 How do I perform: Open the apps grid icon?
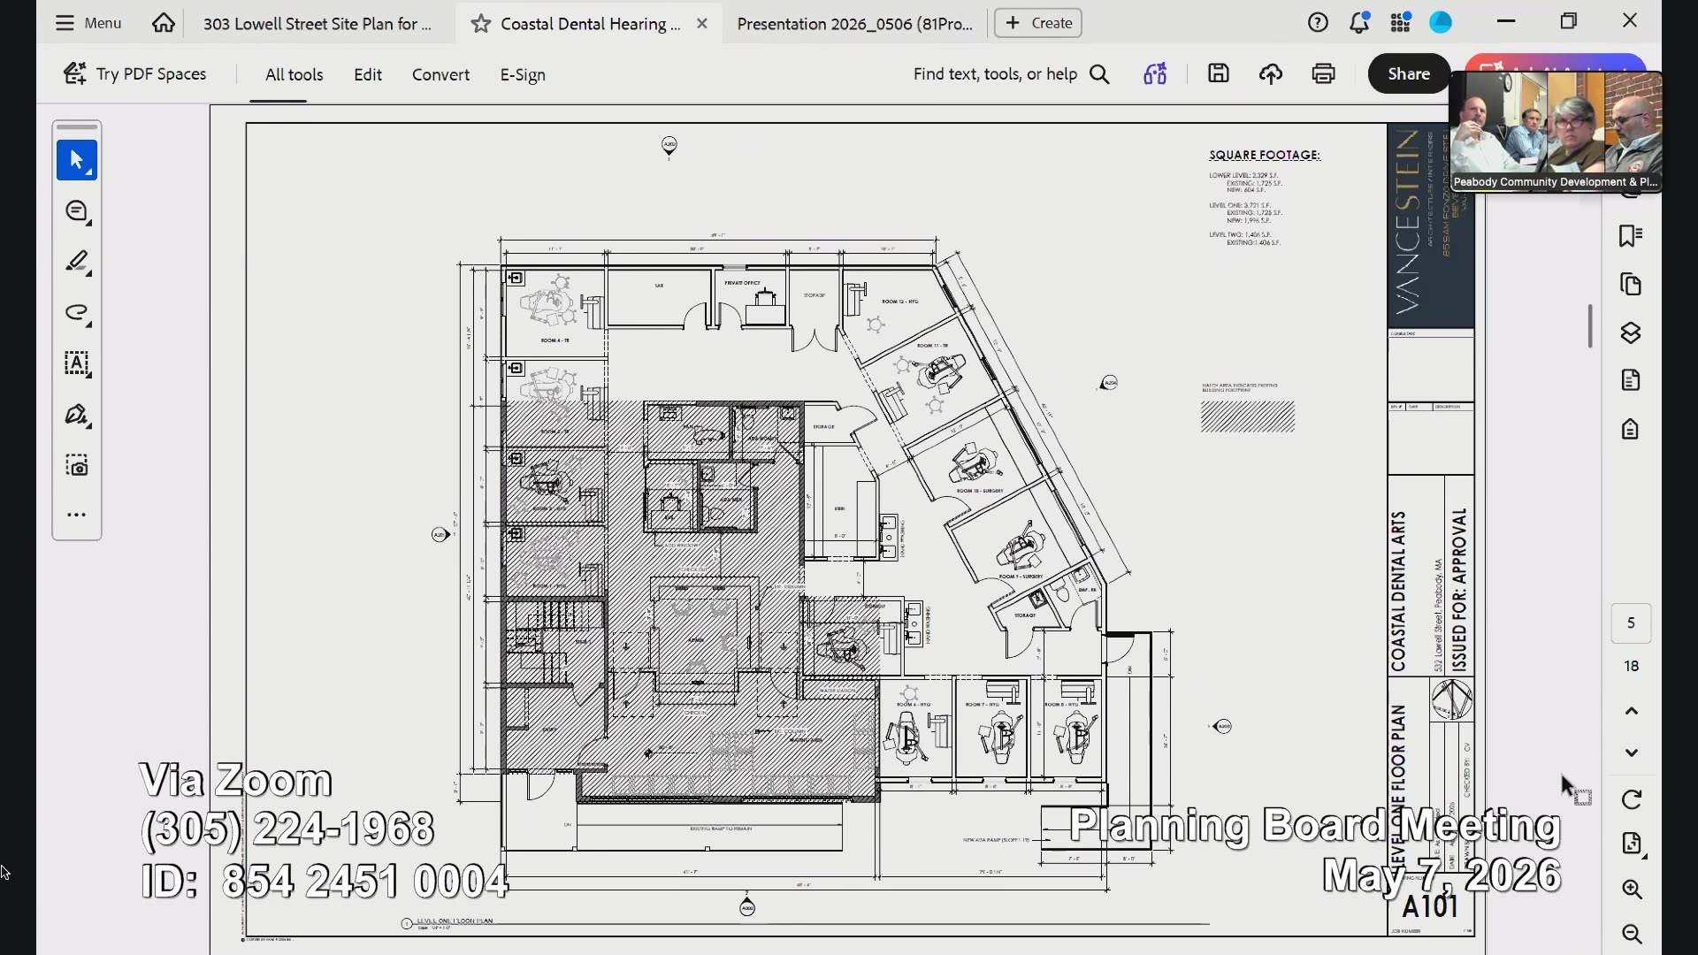1400,23
